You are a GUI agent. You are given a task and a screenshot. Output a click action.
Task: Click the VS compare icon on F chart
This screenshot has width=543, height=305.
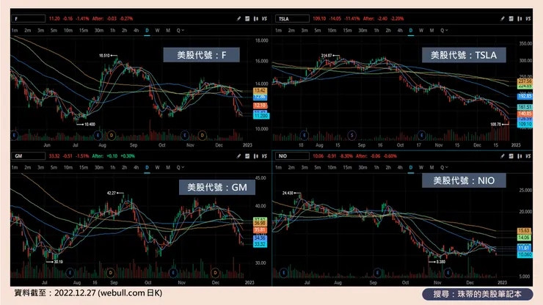265,18
